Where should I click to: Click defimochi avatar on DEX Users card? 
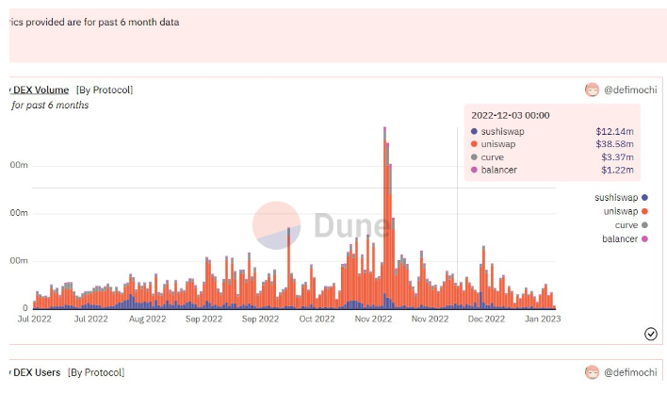592,372
